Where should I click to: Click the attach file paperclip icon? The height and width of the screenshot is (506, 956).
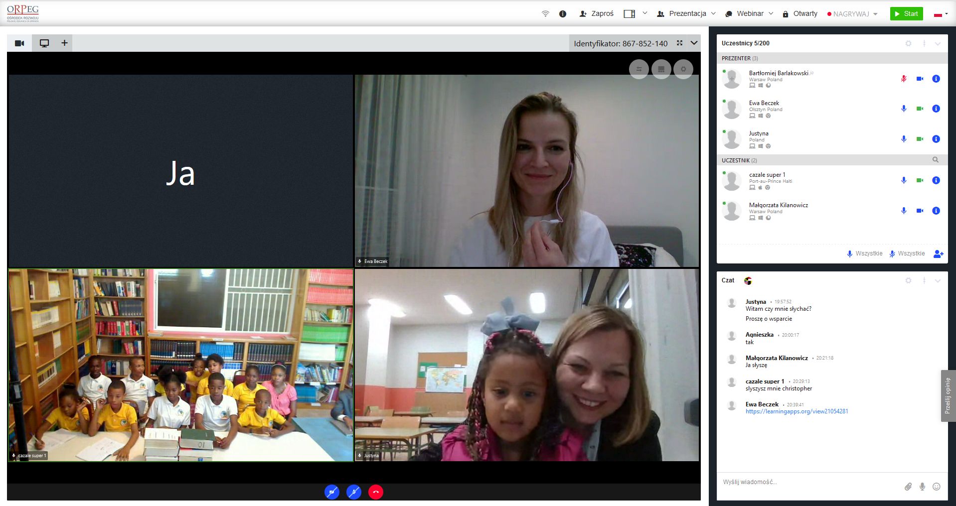pos(908,487)
